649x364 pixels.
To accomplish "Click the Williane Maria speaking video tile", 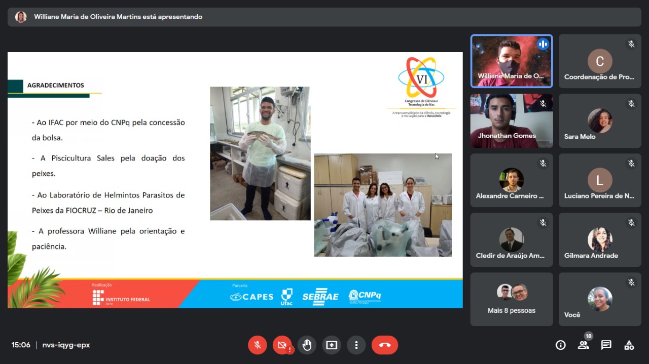I will click(x=511, y=61).
